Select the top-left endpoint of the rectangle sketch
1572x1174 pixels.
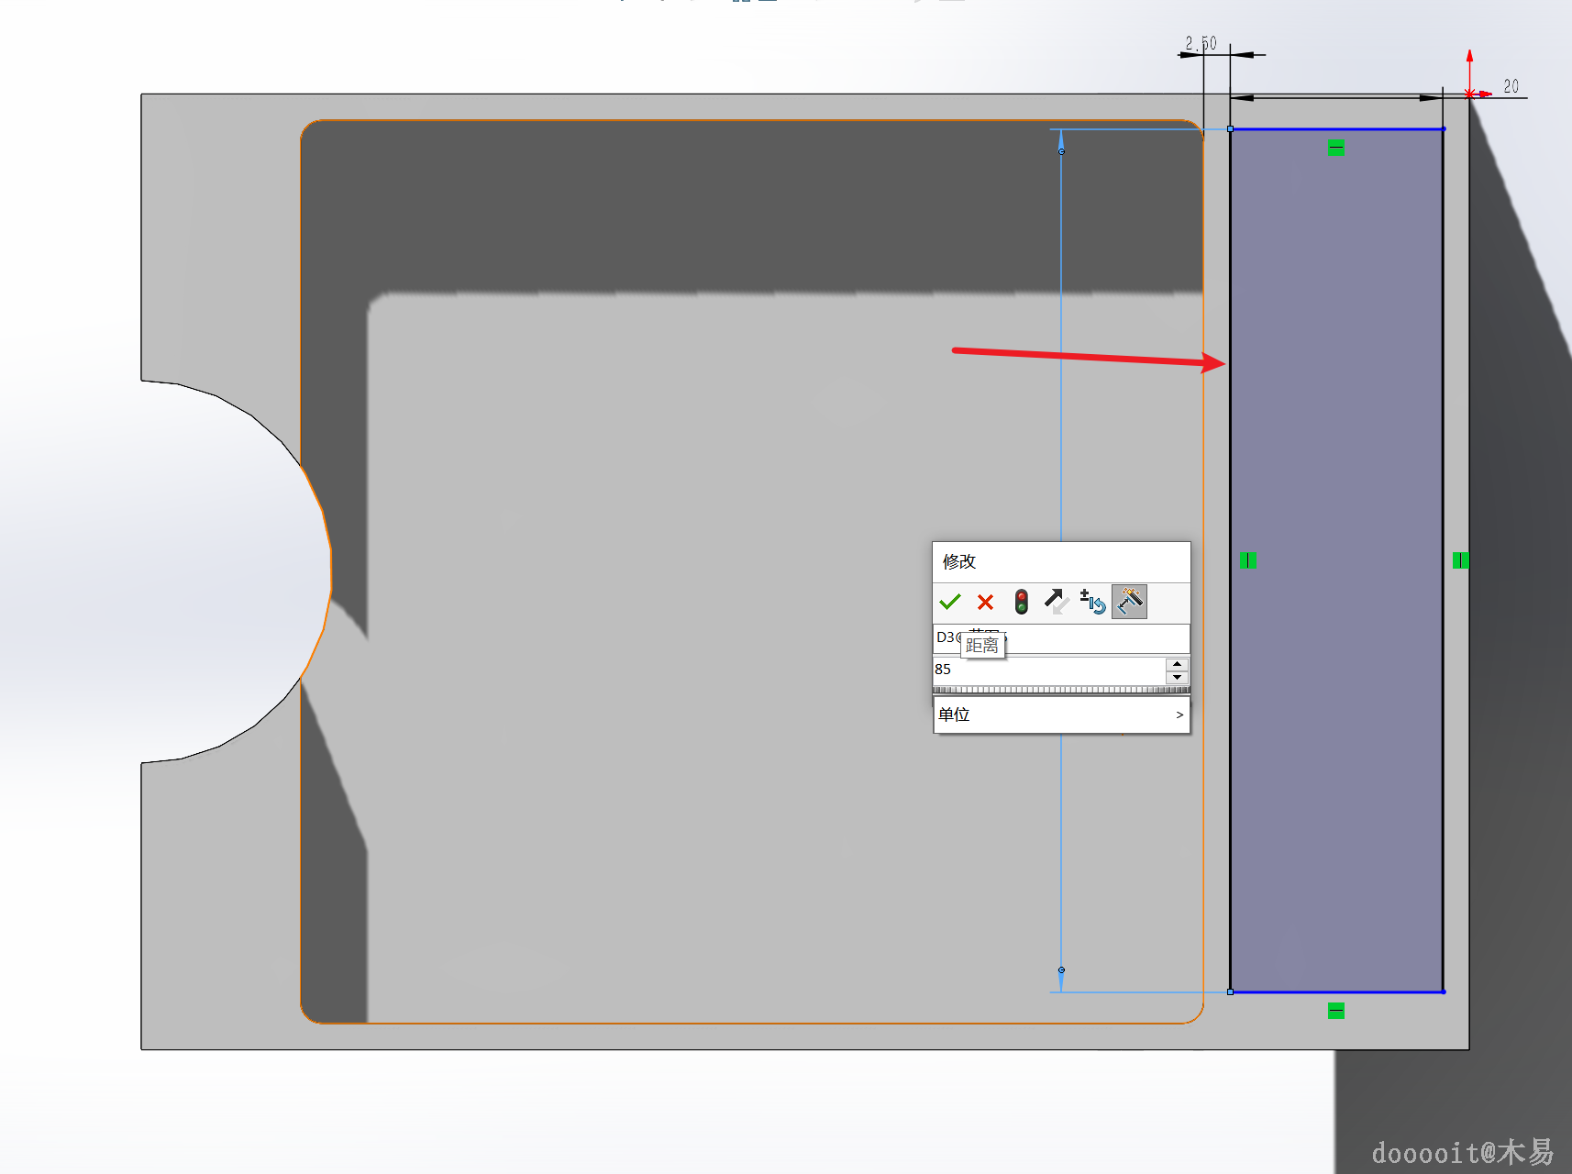click(x=1231, y=129)
